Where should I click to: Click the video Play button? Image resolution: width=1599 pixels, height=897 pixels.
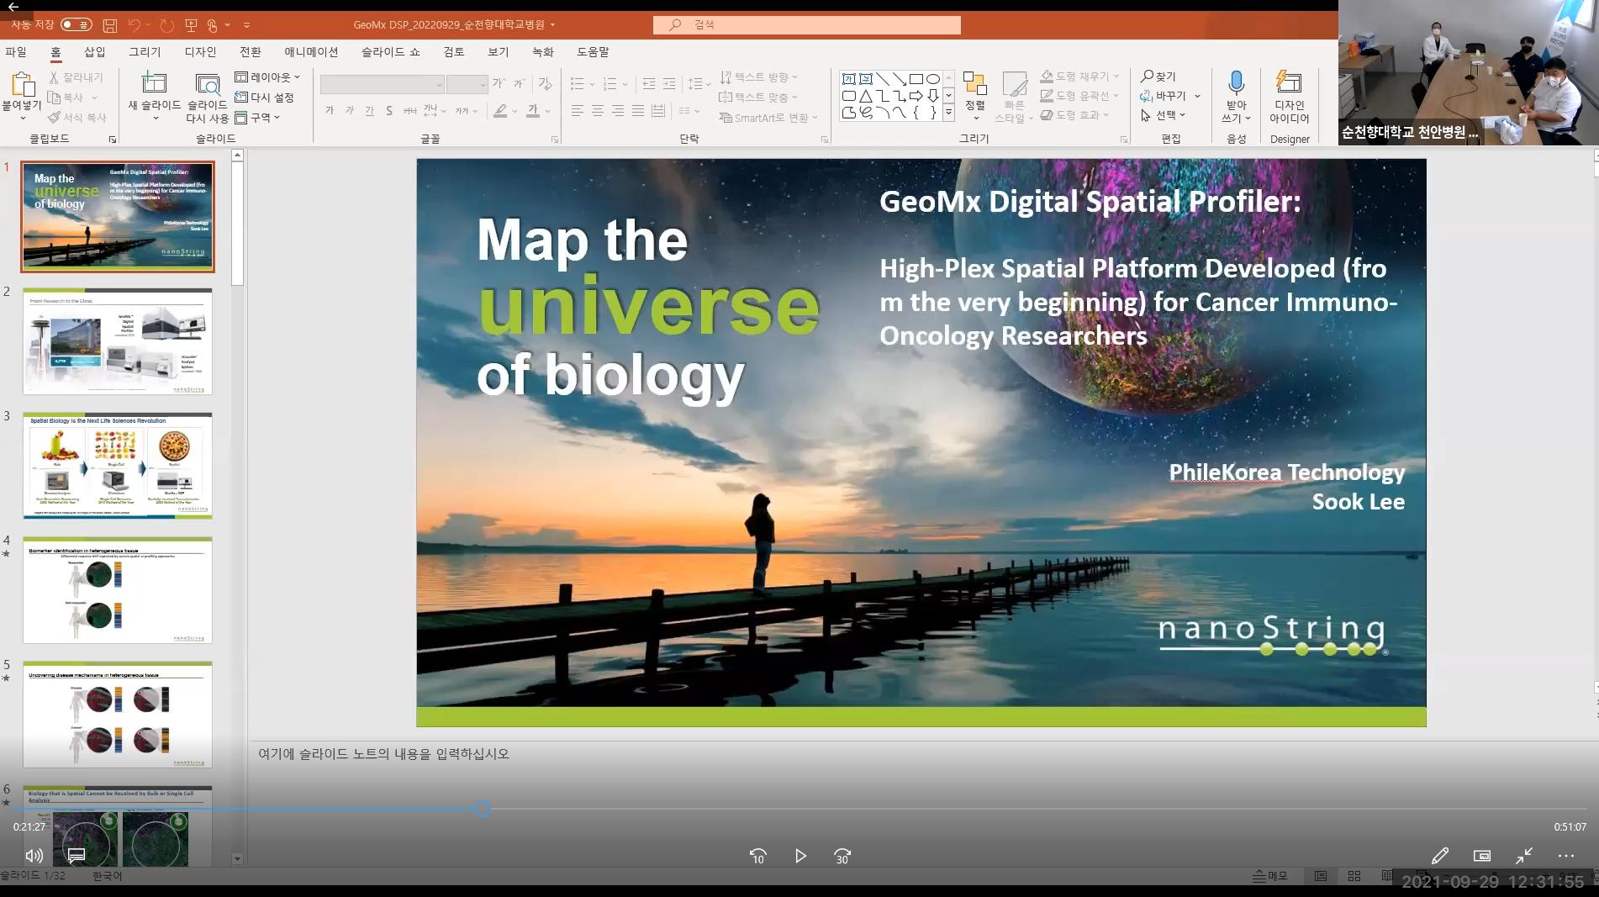[x=800, y=856]
